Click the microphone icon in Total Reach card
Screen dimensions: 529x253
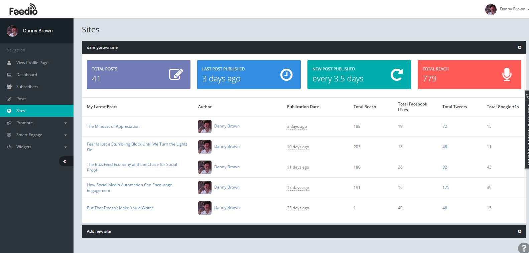pyautogui.click(x=507, y=74)
